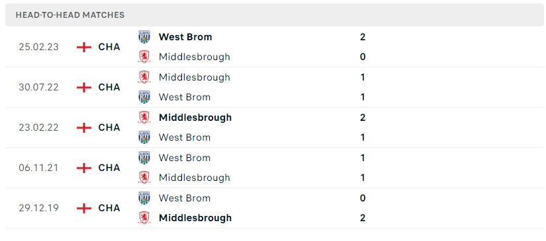Click Head-to-Head Matches header

click(x=70, y=15)
